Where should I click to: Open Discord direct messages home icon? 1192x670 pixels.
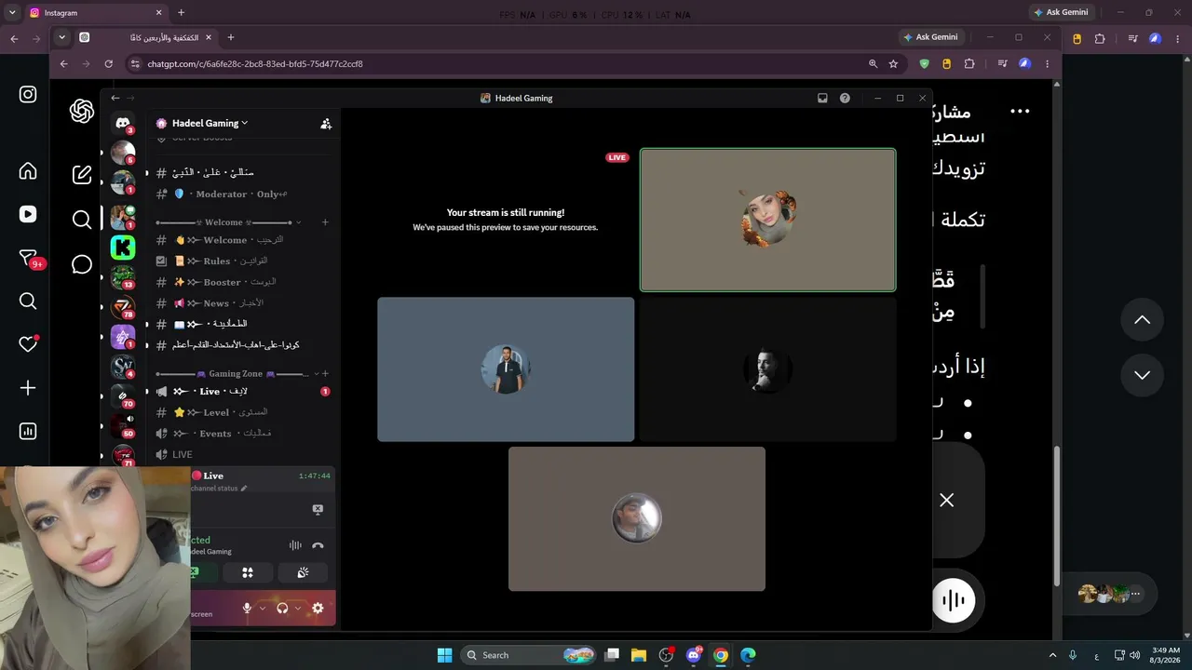pyautogui.click(x=123, y=123)
